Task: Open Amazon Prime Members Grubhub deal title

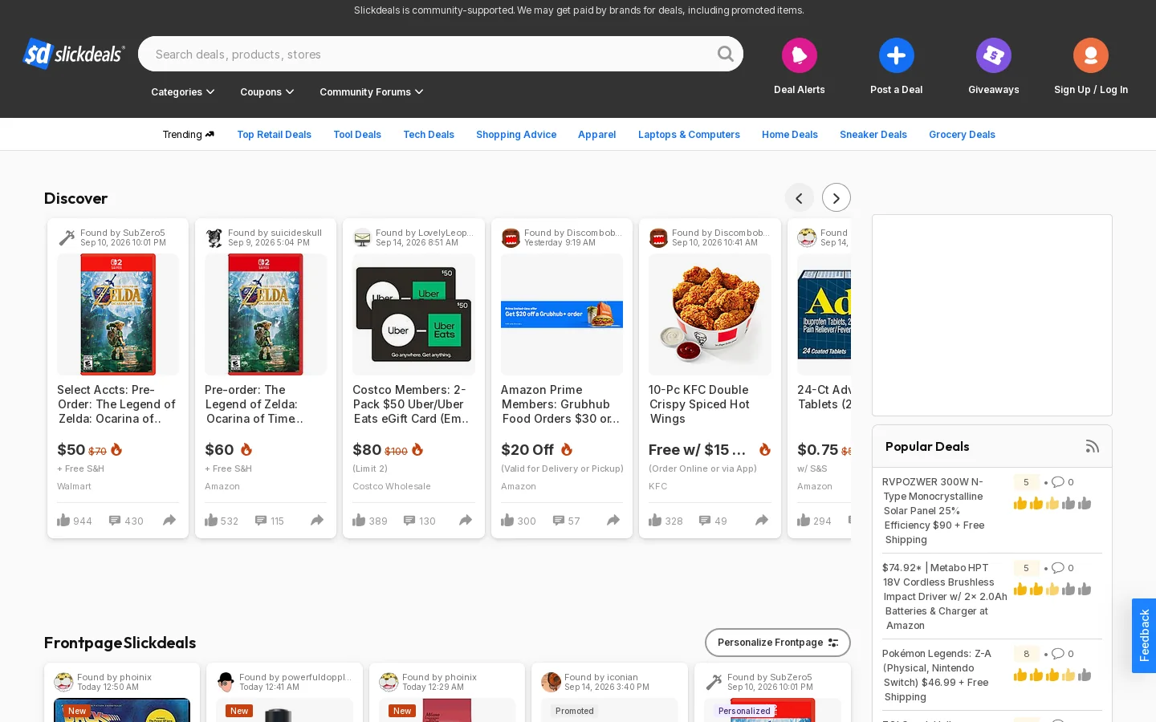Action: click(560, 404)
